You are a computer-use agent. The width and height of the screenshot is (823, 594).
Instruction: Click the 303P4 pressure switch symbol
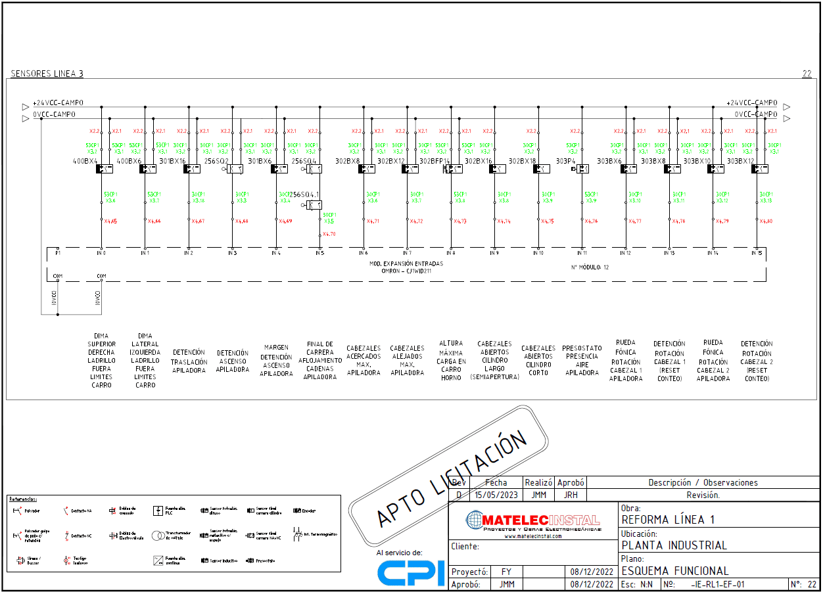click(581, 169)
